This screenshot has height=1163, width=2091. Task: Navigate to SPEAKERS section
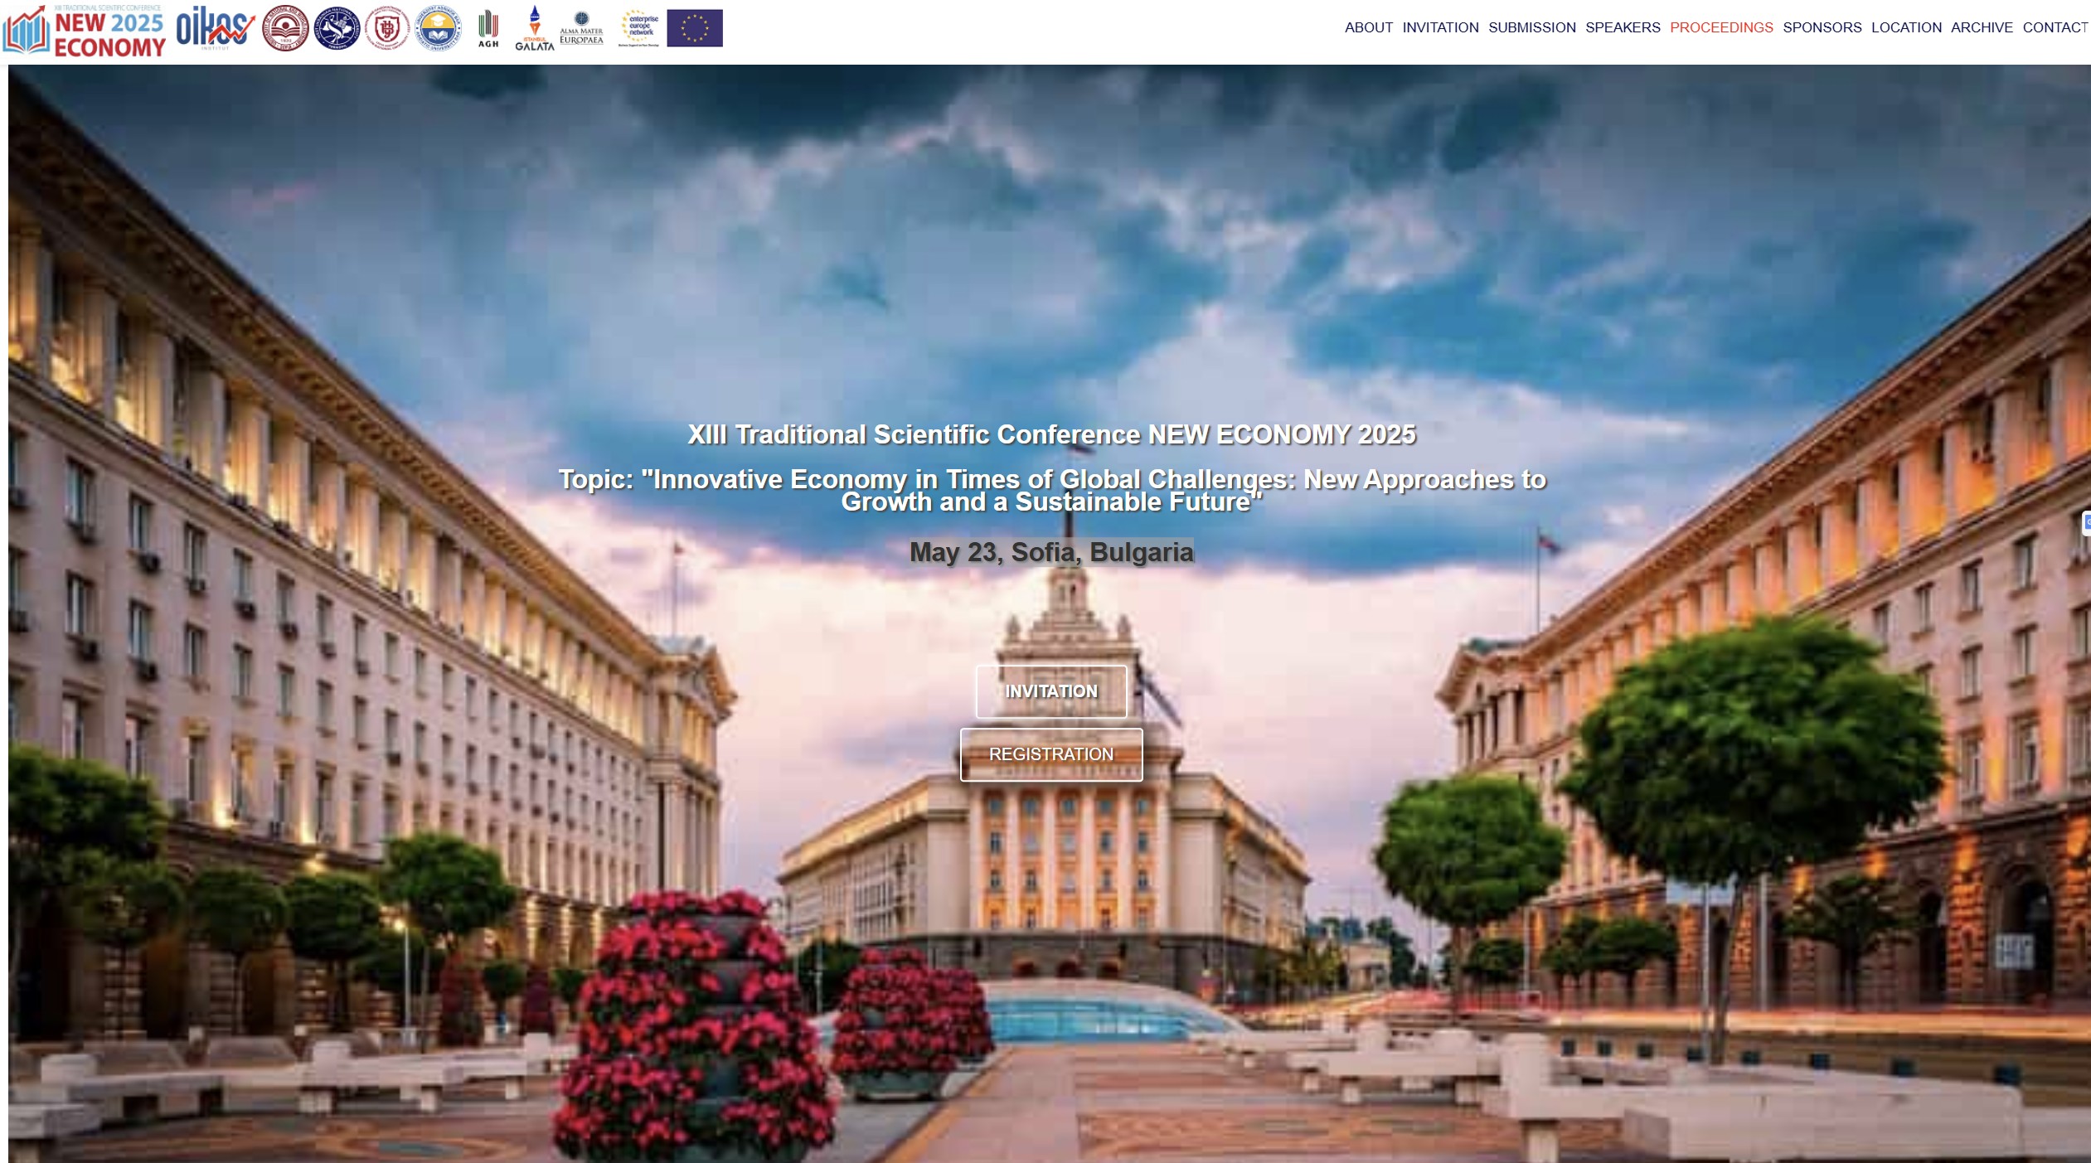coord(1623,27)
